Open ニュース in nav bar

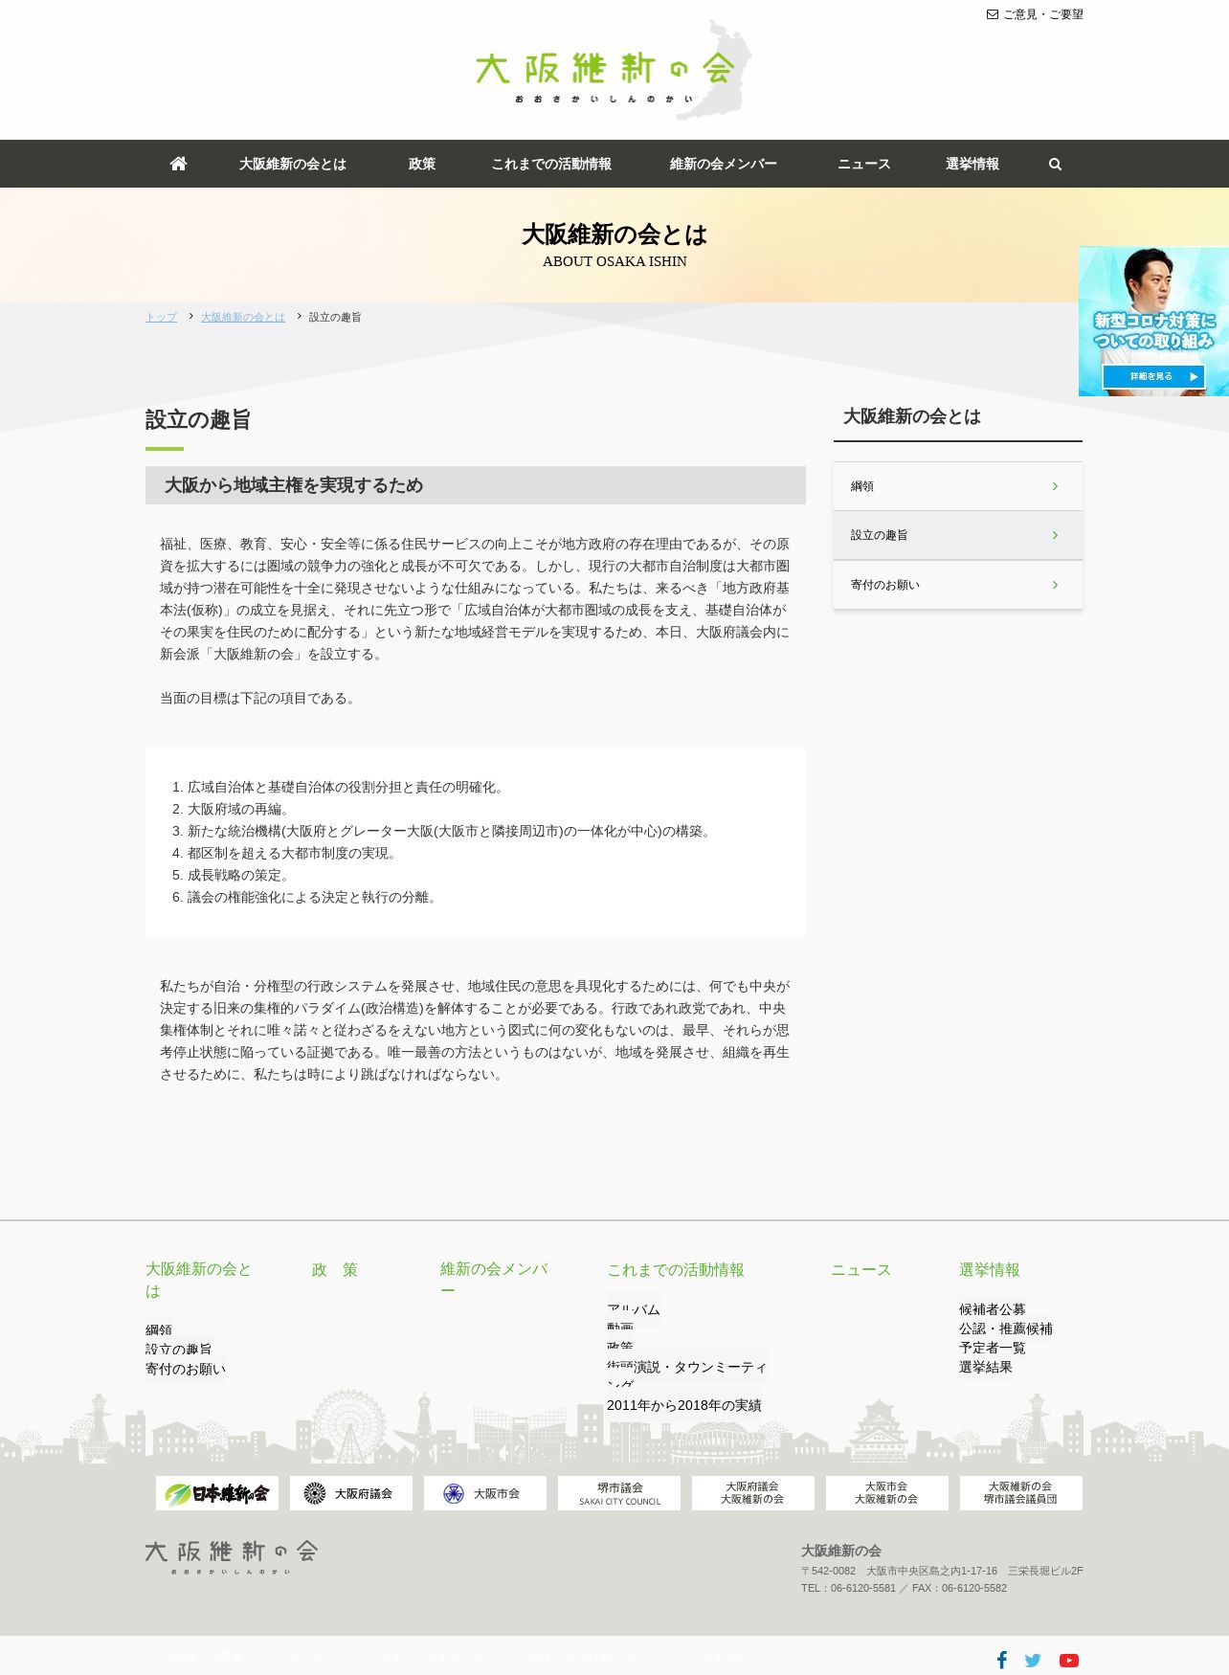[x=864, y=164]
